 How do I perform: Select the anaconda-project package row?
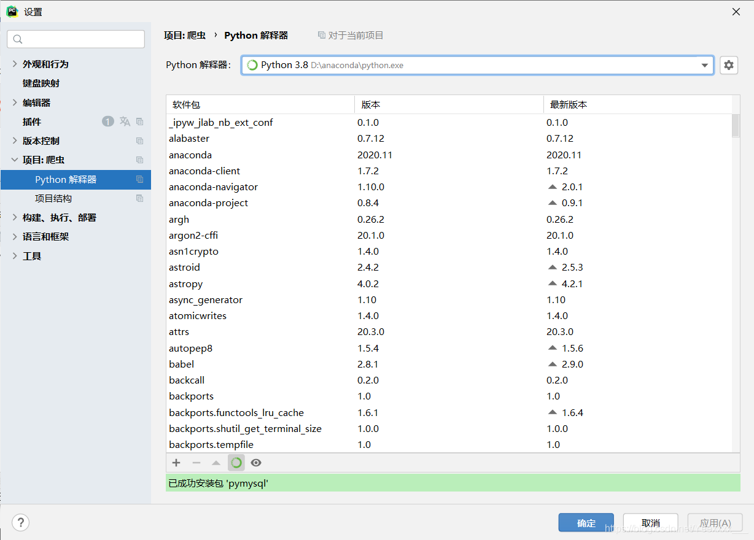point(449,202)
